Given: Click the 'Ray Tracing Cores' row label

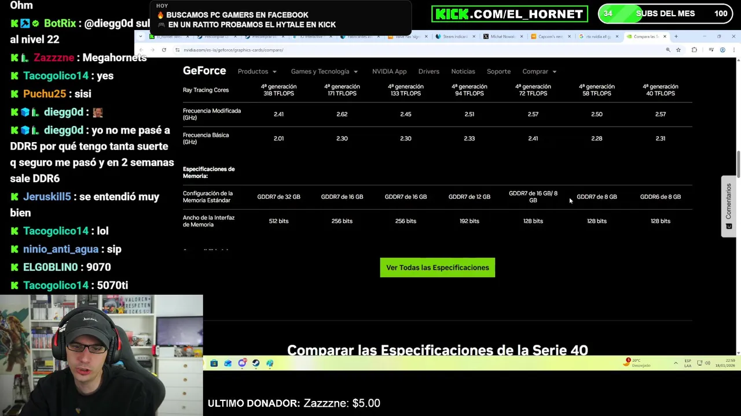Looking at the screenshot, I should coord(206,90).
